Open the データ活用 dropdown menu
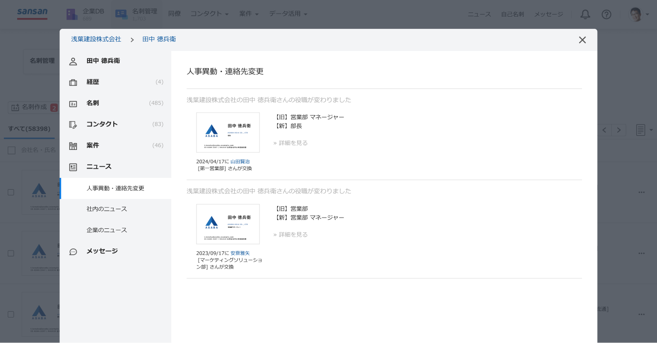This screenshot has width=657, height=343. [288, 14]
